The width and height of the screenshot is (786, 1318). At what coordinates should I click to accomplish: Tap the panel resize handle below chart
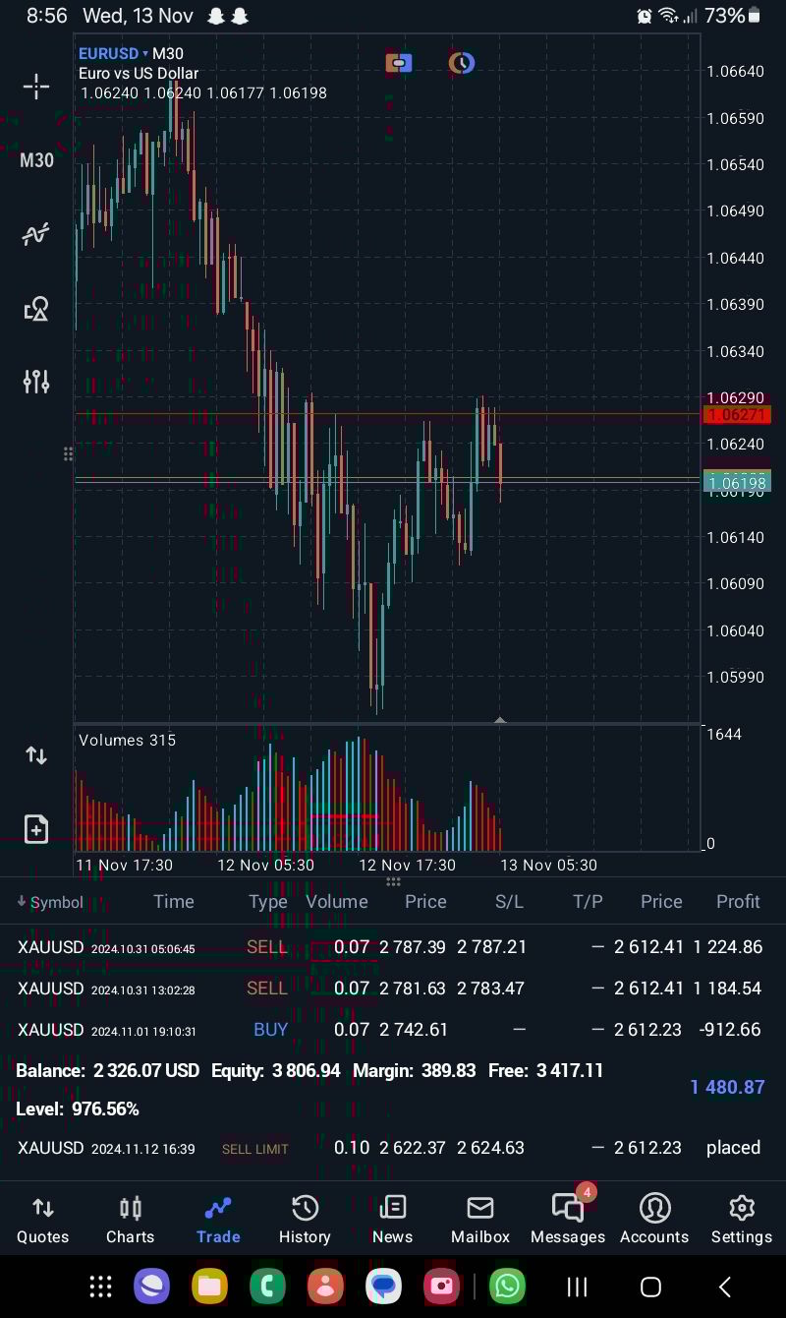[393, 881]
